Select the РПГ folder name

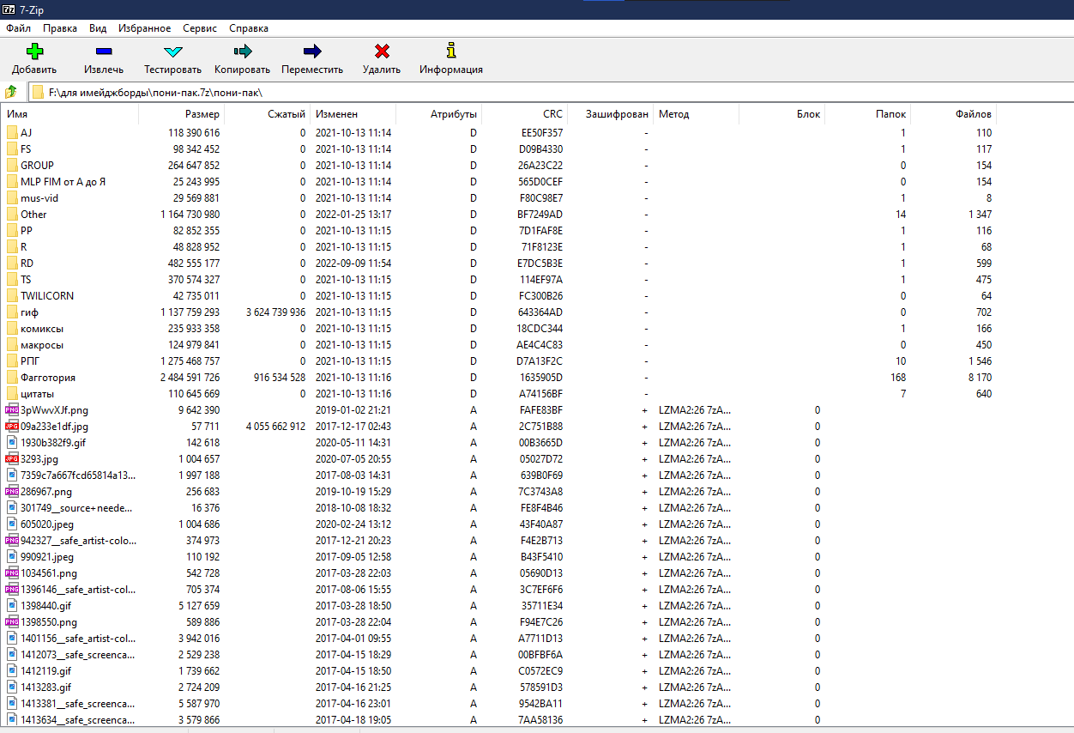(x=30, y=361)
